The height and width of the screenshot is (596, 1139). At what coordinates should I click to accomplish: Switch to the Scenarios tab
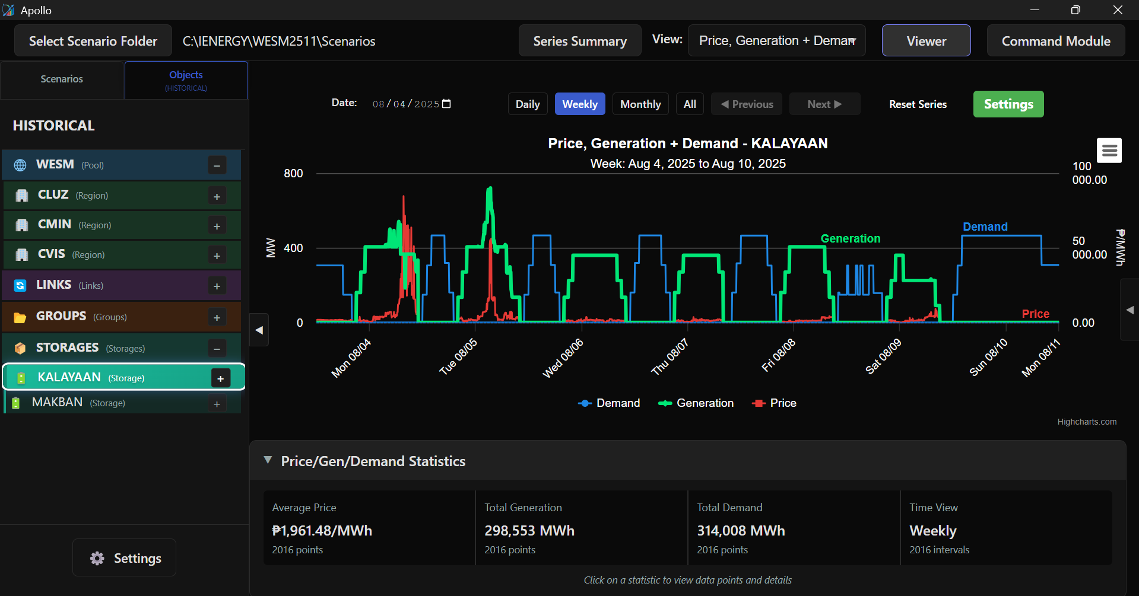[62, 79]
